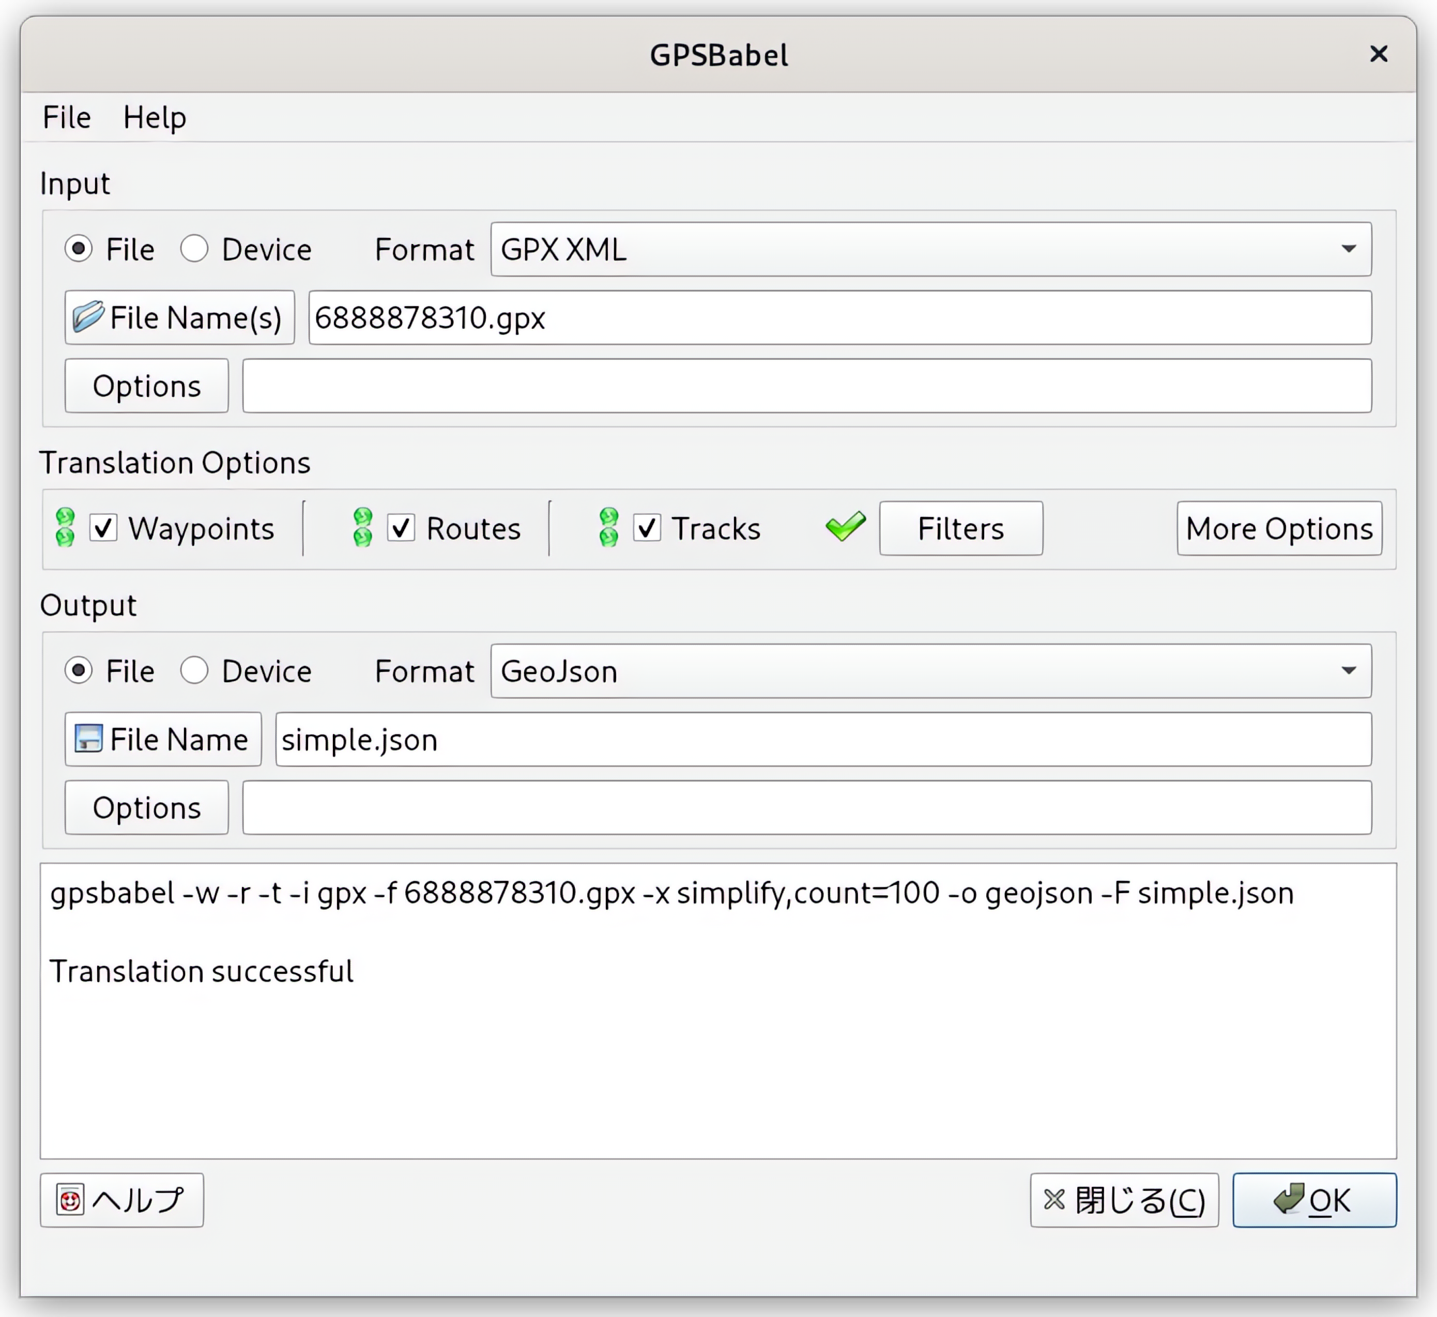Screen dimensions: 1437x1317
Task: Click the green route icon beside Routes
Action: coord(363,528)
